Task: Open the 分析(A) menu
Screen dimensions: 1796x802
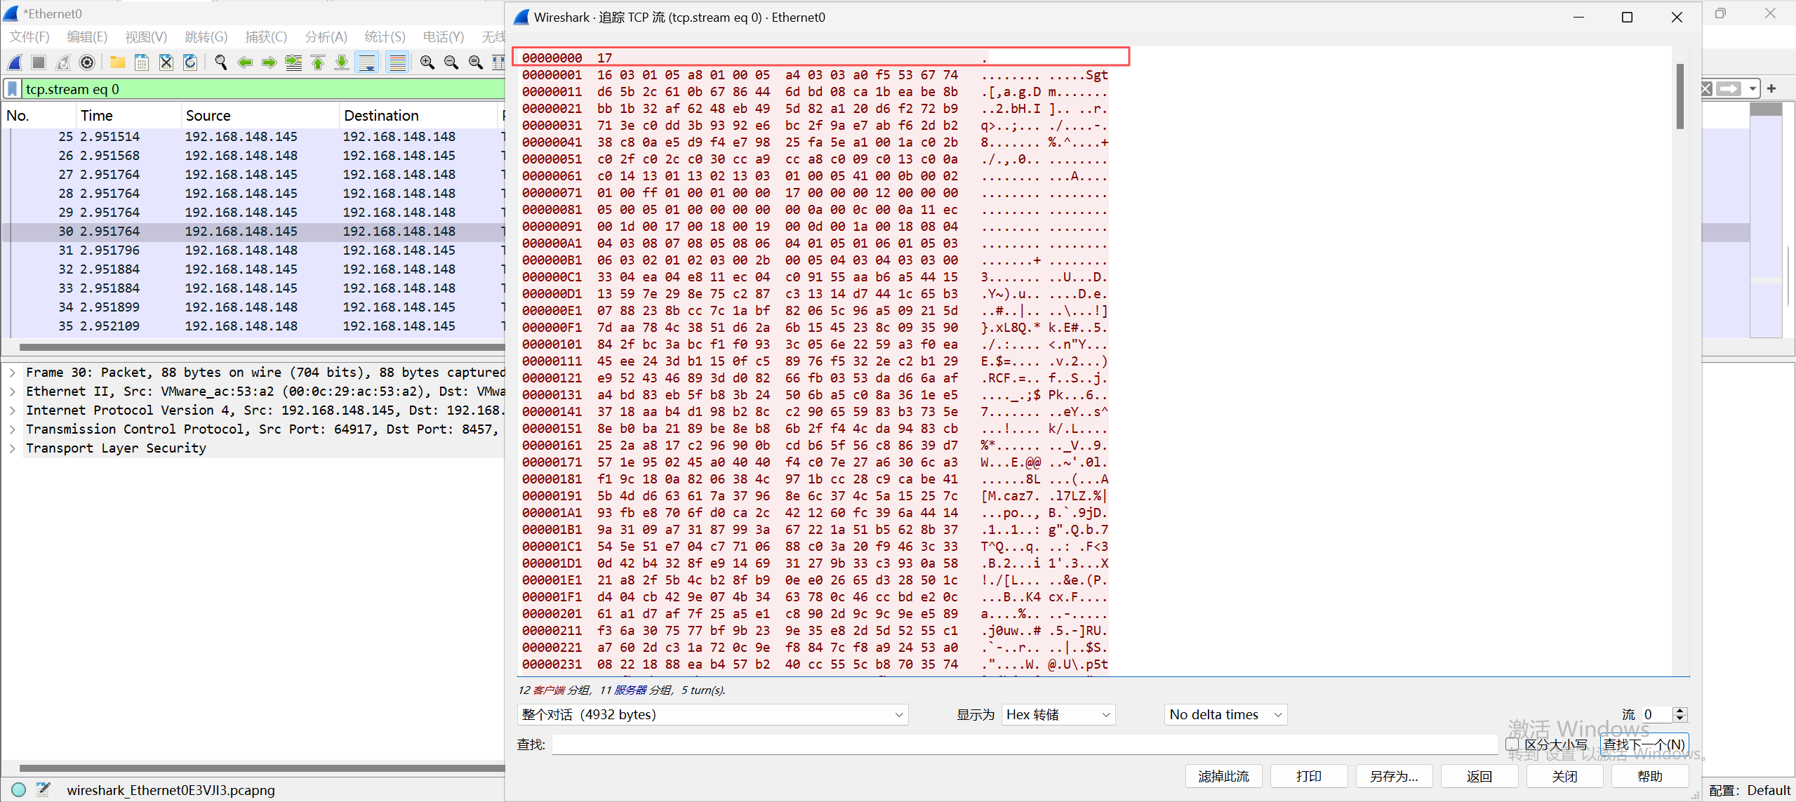Action: (x=326, y=36)
